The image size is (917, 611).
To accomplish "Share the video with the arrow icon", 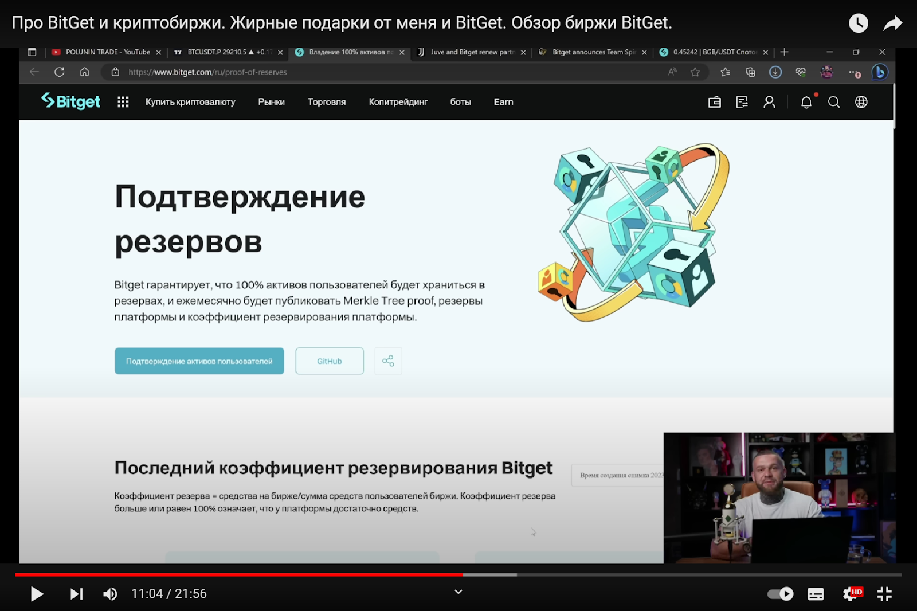I will tap(893, 23).
